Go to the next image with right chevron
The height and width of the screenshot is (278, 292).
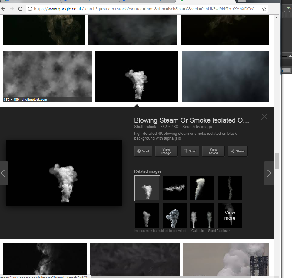coord(269,173)
